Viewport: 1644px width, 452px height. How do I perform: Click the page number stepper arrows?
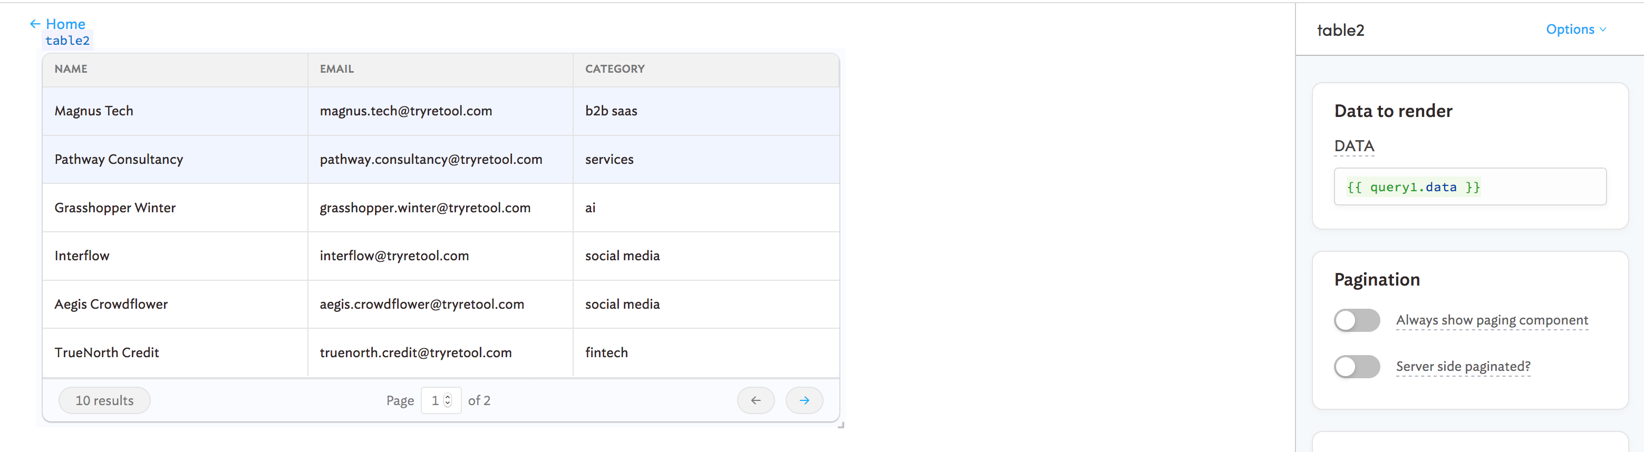[x=448, y=400]
